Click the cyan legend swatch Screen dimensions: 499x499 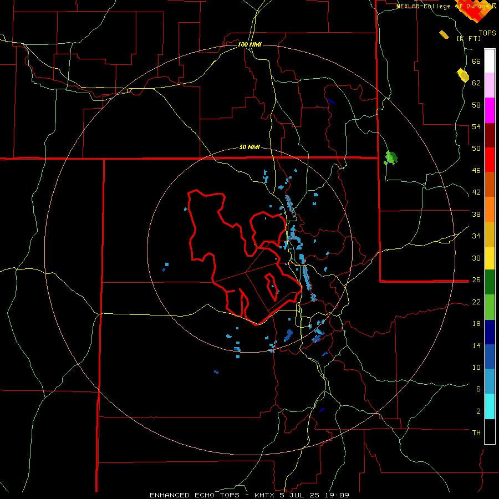click(490, 406)
